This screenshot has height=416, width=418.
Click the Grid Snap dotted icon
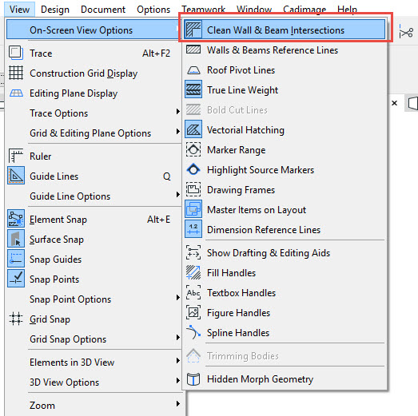pos(16,319)
